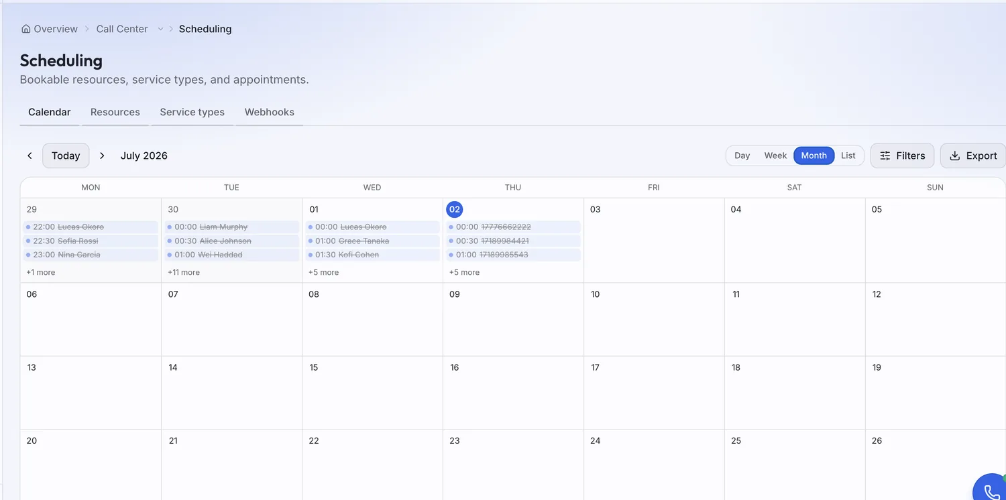Go to previous month with left chevron
This screenshot has height=500, width=1006.
point(30,155)
